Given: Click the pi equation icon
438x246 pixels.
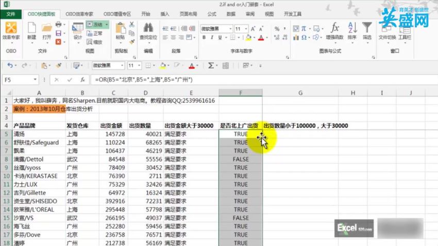Looking at the screenshot, I should tap(304, 28).
